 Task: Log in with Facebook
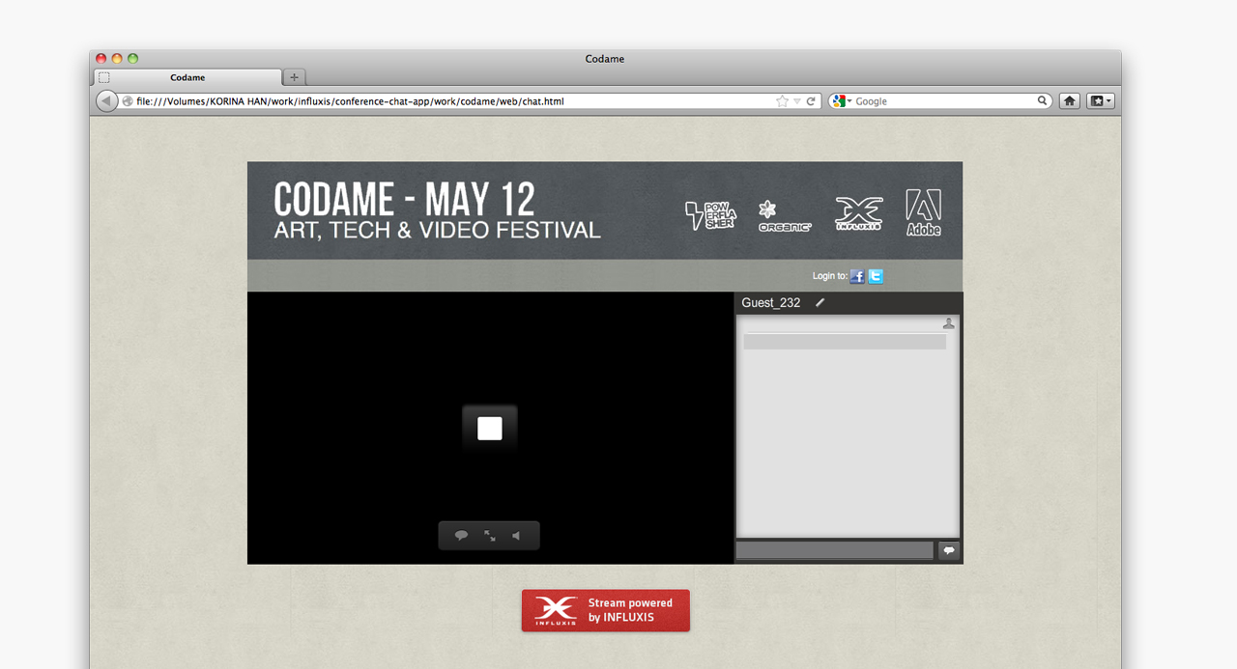pyautogui.click(x=857, y=276)
